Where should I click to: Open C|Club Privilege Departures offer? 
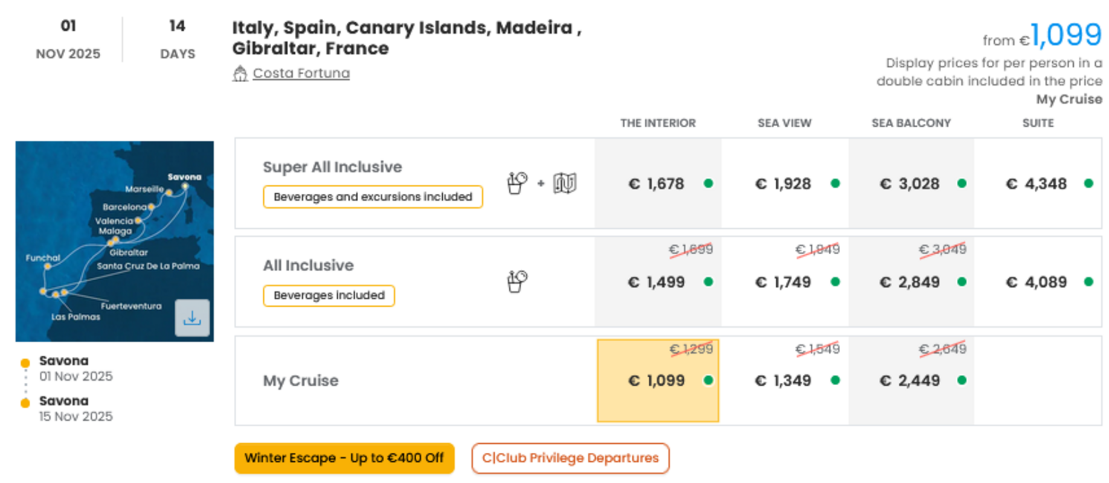pyautogui.click(x=570, y=458)
